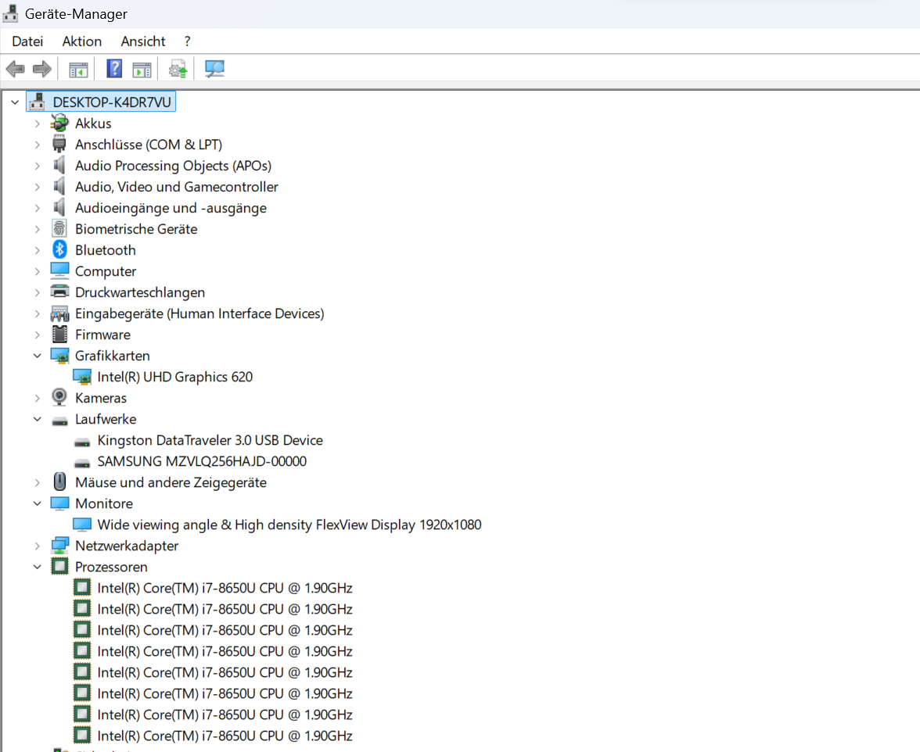
Task: Collapse the Laufwerke category
Action: [38, 418]
